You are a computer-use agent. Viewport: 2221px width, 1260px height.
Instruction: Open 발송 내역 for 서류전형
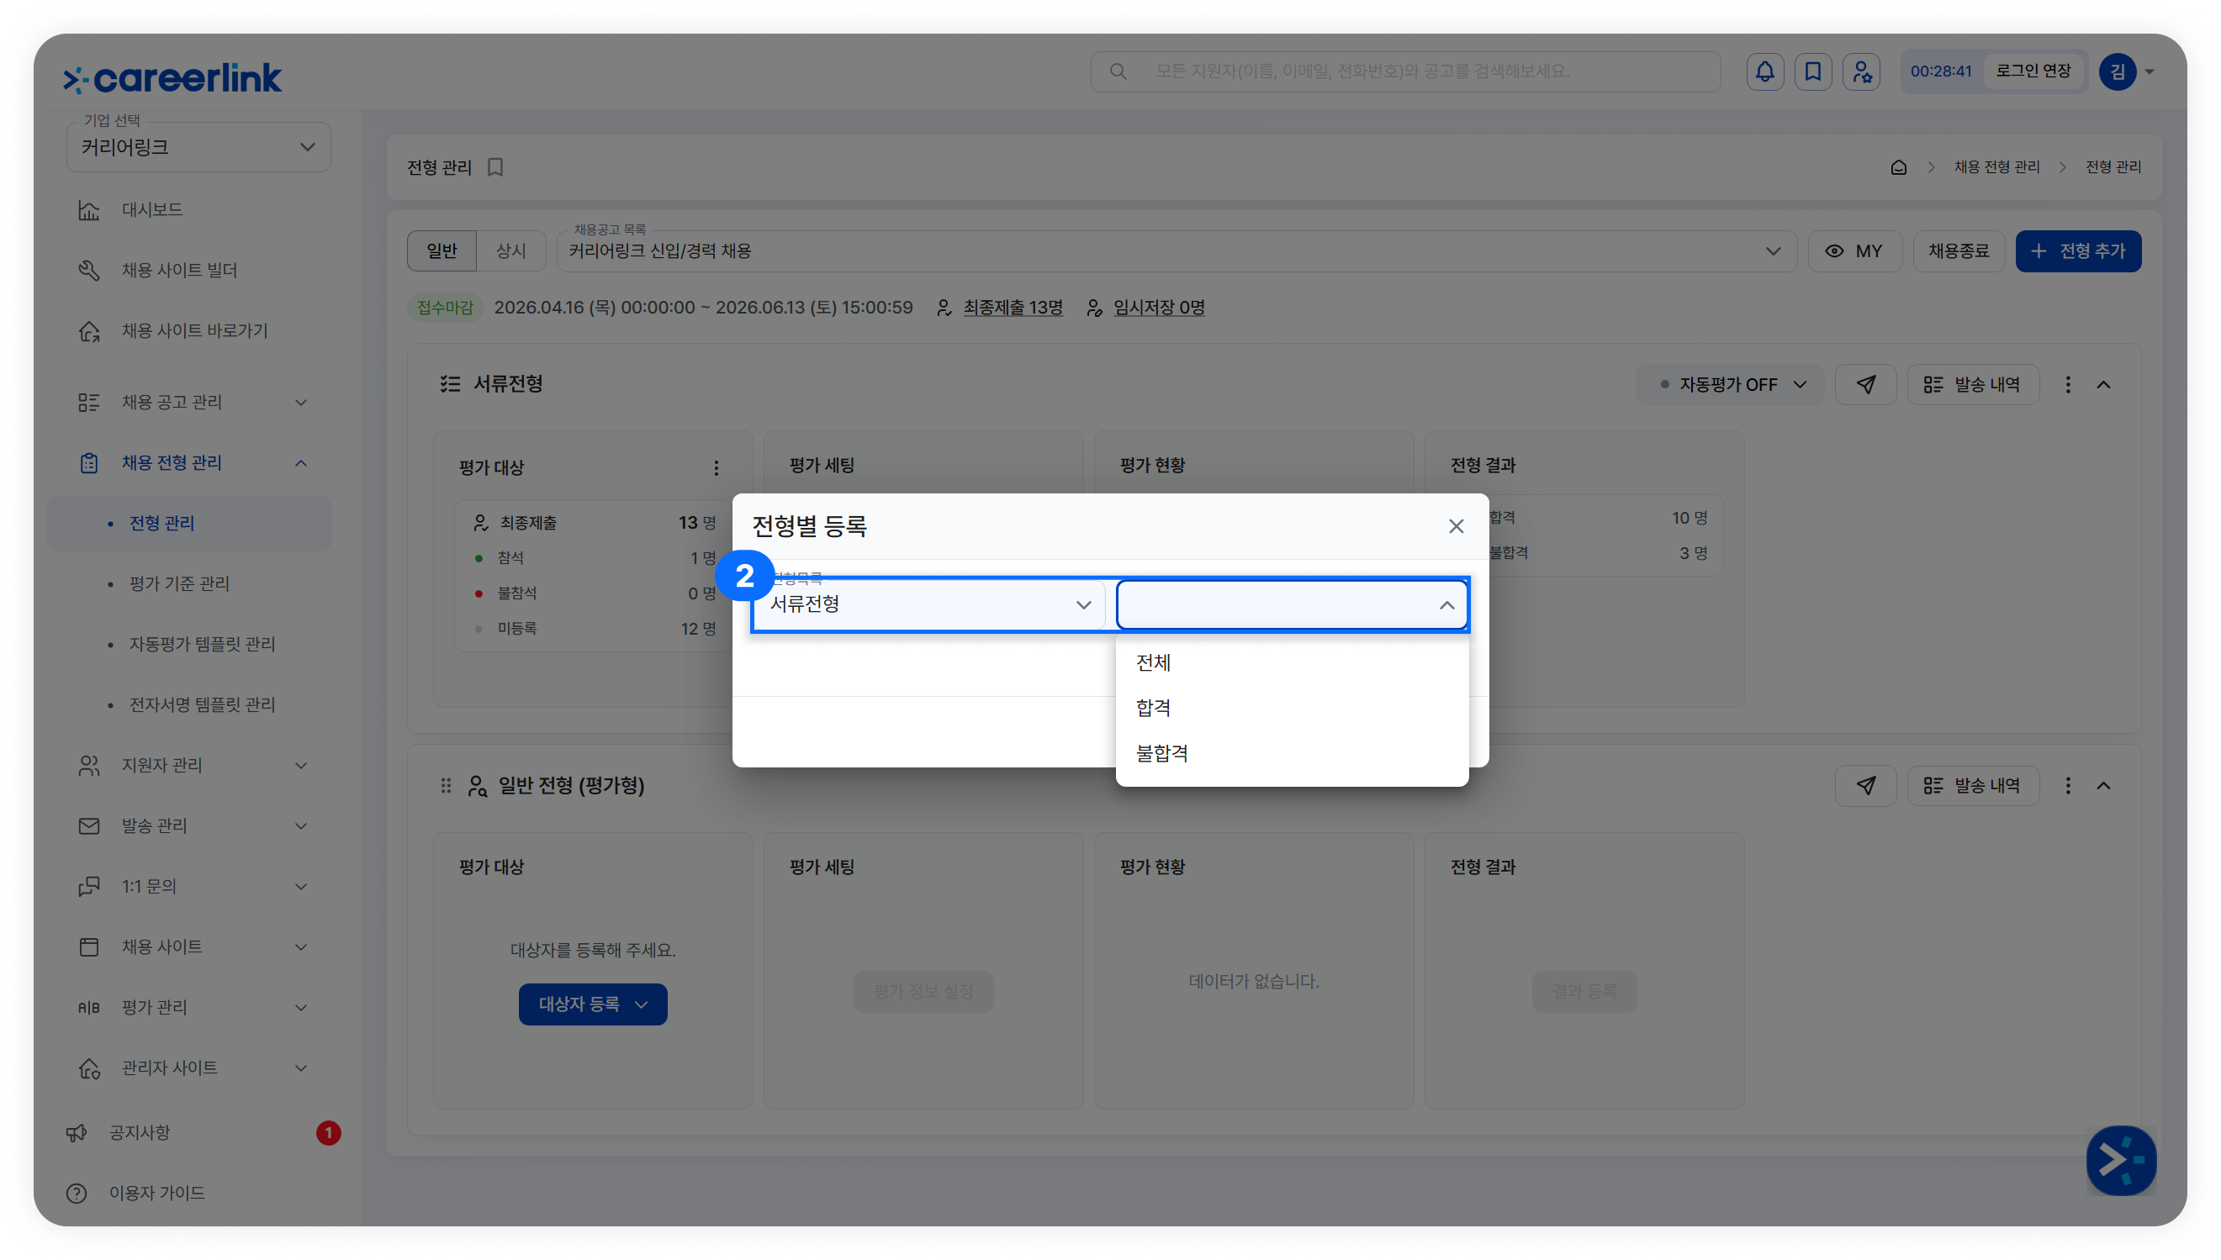[x=1972, y=384]
